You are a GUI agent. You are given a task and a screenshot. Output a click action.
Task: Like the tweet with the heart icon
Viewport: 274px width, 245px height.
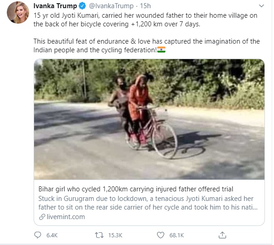coord(160,235)
